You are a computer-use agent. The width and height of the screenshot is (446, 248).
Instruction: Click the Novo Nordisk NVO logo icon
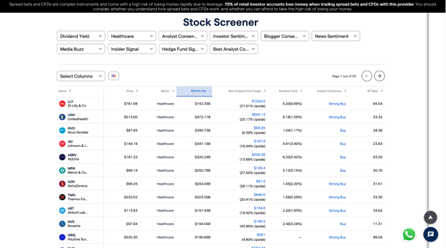(x=62, y=131)
